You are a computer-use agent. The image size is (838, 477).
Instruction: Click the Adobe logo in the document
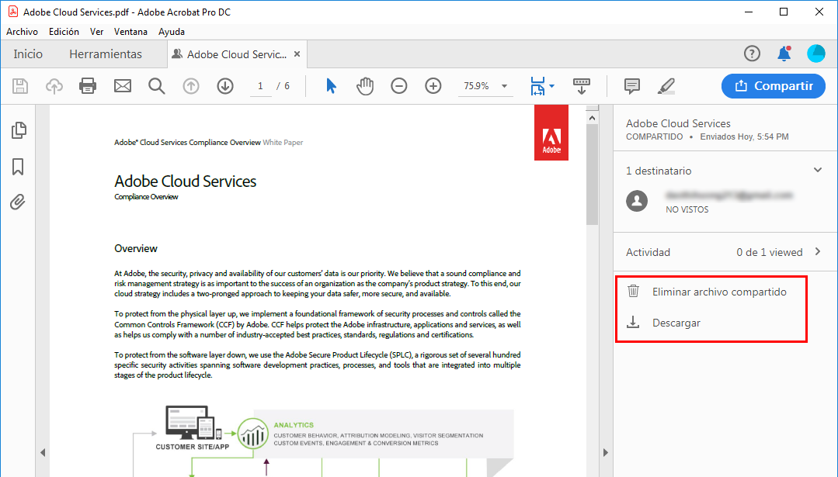point(551,133)
